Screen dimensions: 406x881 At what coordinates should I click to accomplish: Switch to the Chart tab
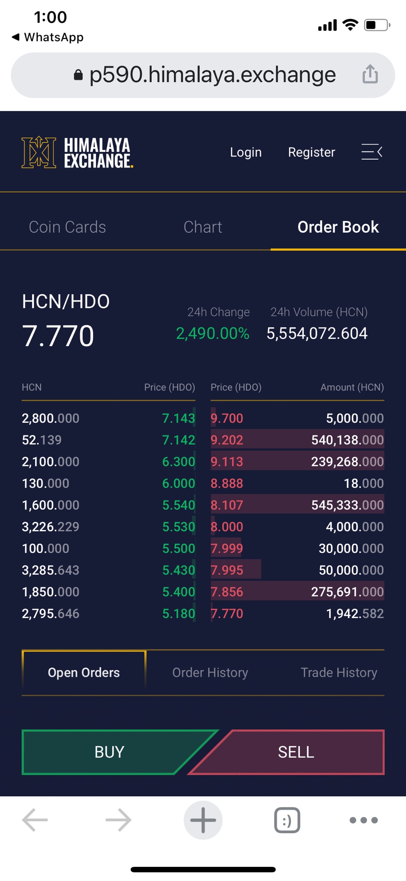point(203,227)
